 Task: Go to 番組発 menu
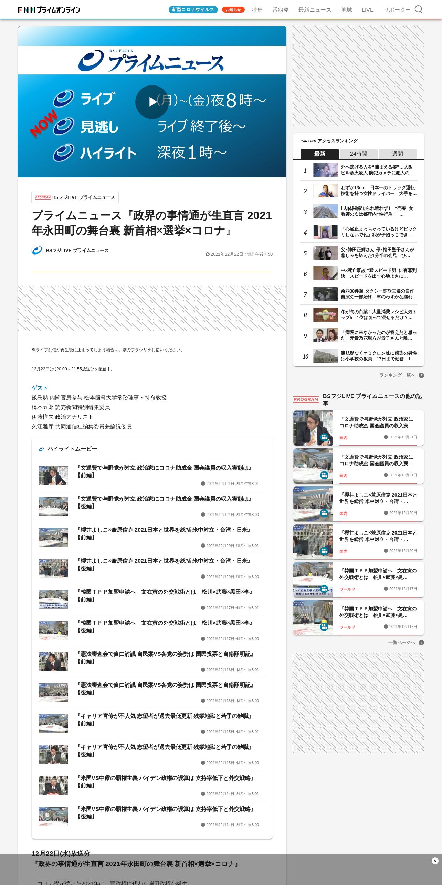point(281,10)
